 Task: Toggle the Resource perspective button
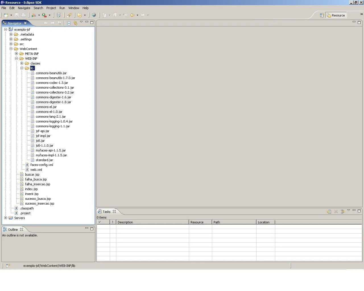coord(336,15)
